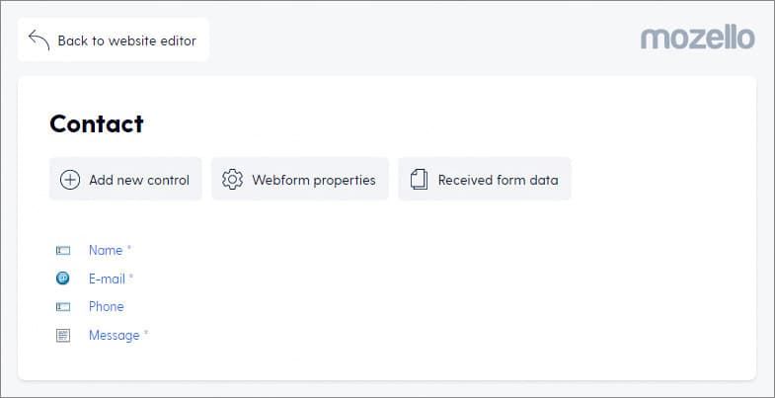This screenshot has width=775, height=398.
Task: Open Webform properties
Action: [x=300, y=179]
